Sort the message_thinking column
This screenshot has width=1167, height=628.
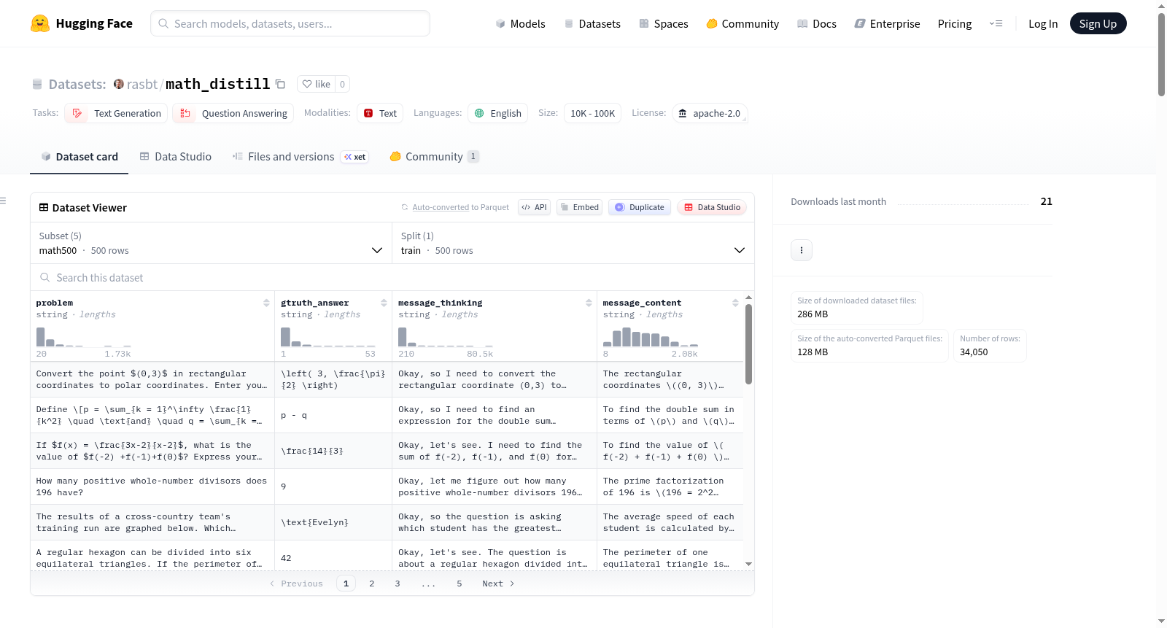(x=589, y=303)
